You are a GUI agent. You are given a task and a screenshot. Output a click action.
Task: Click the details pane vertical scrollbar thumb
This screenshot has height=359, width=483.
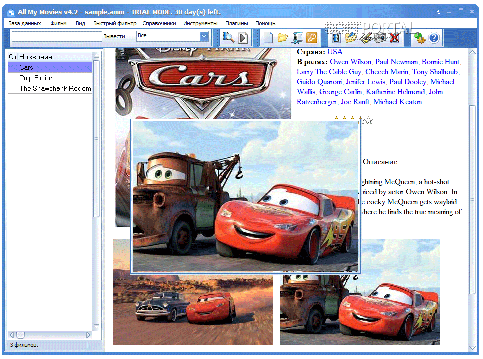(473, 200)
